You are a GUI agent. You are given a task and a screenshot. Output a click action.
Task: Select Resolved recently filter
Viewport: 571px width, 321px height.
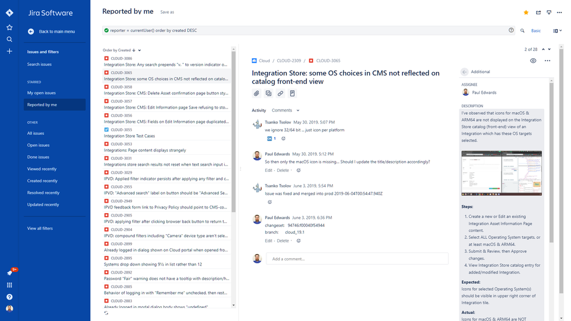[43, 192]
